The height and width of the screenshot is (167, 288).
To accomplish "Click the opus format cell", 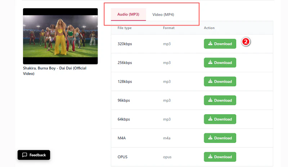I will [x=167, y=157].
